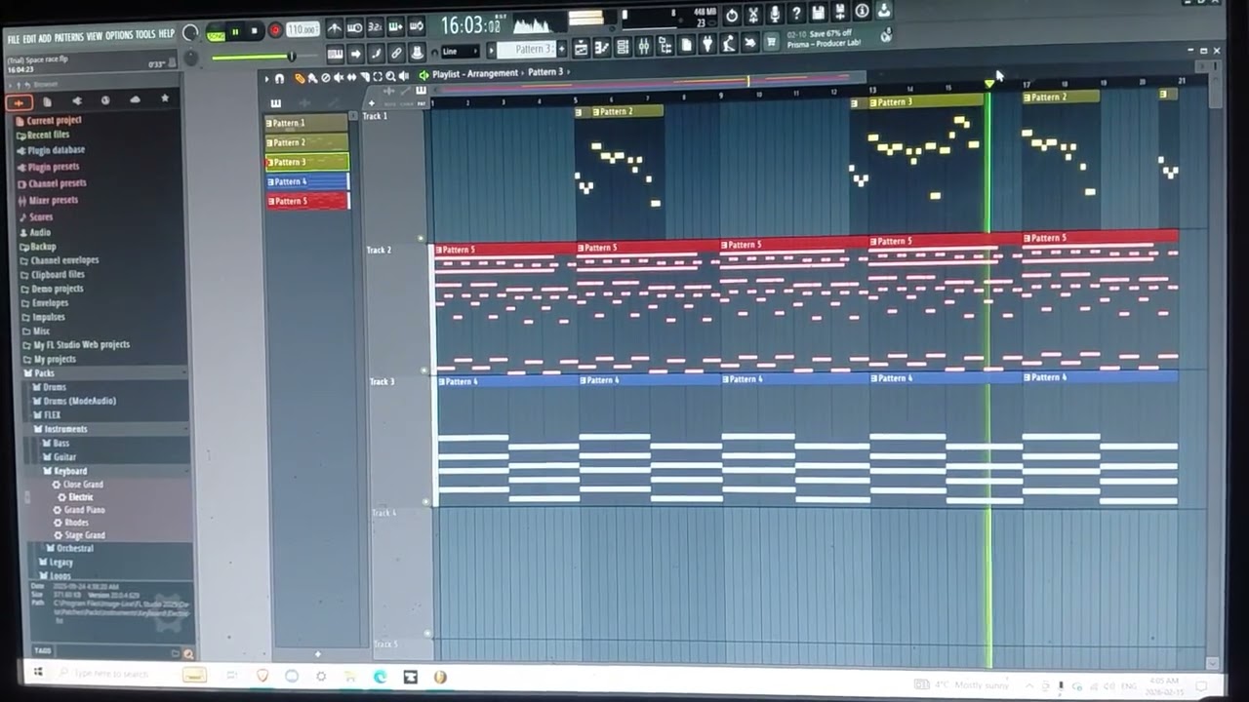Toggle loop recording icon

coord(417,26)
